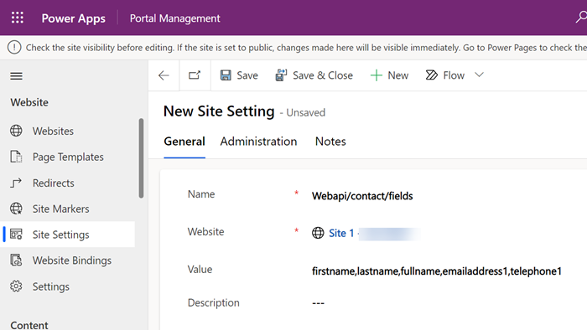Select the General tab
587x330 pixels.
(x=184, y=142)
